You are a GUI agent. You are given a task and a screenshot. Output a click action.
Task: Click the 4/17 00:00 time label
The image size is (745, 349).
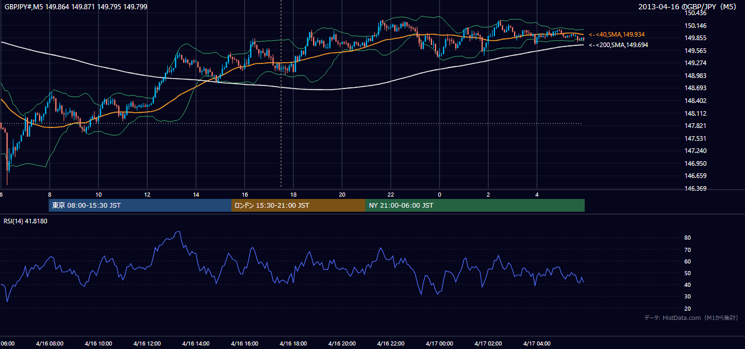(440, 344)
